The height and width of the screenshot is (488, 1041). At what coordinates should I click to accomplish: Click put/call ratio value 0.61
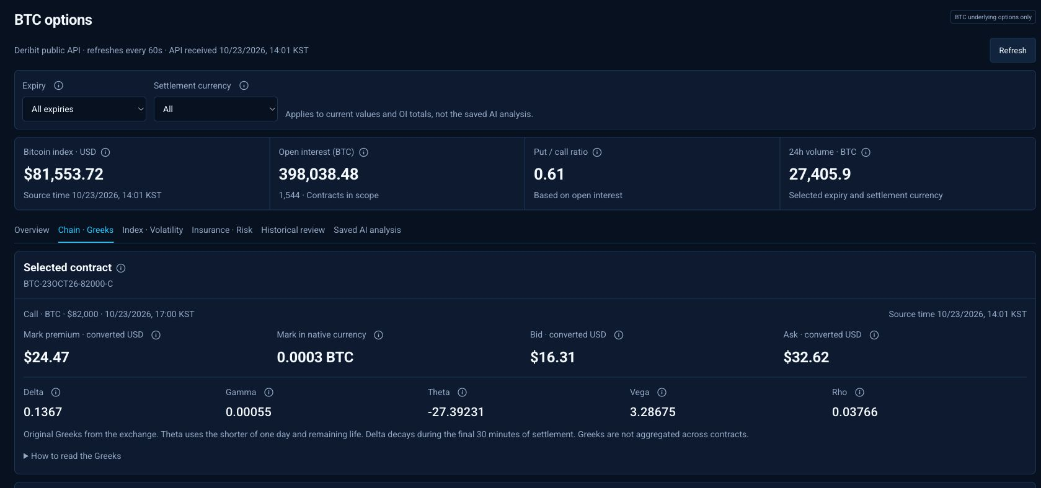pyautogui.click(x=549, y=174)
